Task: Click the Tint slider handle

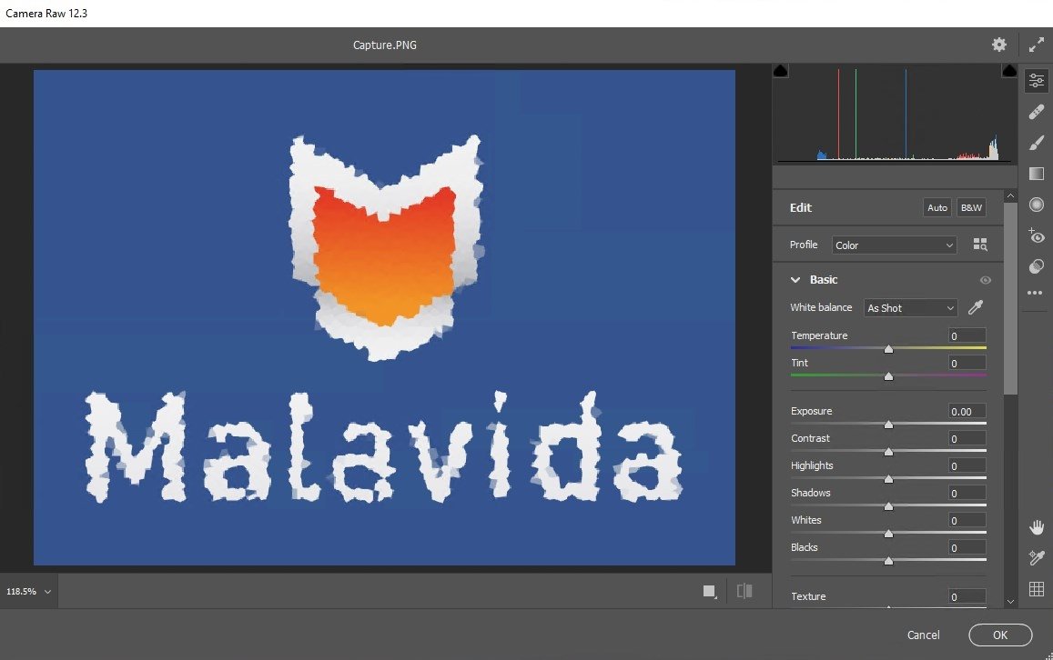Action: coord(888,376)
